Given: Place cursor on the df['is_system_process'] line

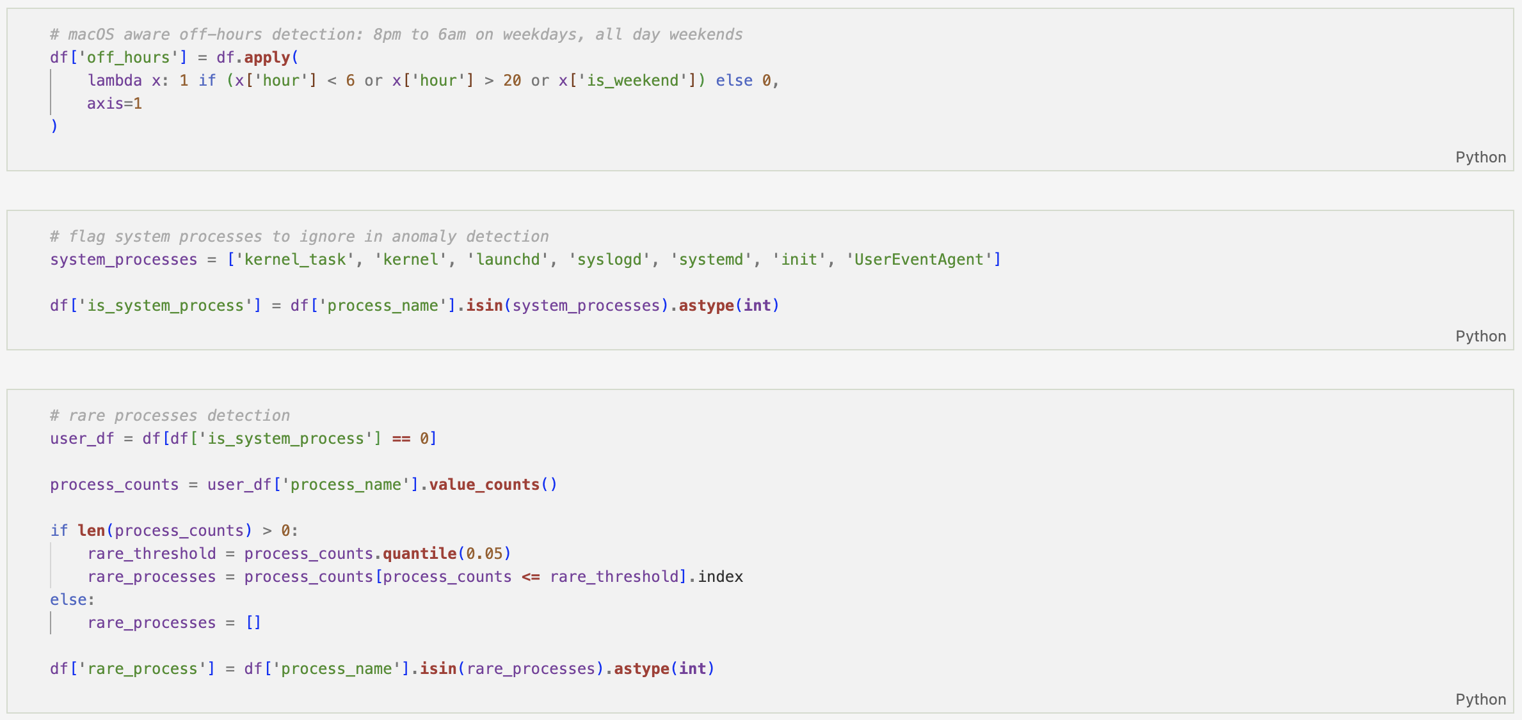Looking at the screenshot, I should tap(413, 306).
